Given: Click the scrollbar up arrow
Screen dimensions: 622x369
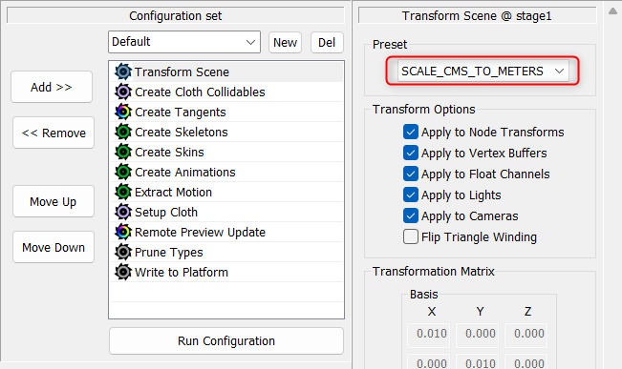Looking at the screenshot, I should point(612,11).
